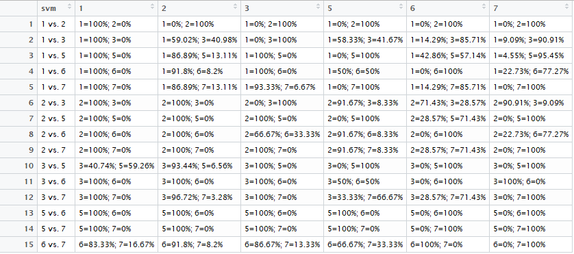Click cell '2=66.67%; 6=33.33%'
The height and width of the screenshot is (254, 574).
(282, 134)
